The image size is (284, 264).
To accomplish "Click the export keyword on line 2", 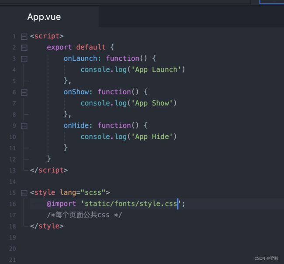I will pyautogui.click(x=59, y=48).
